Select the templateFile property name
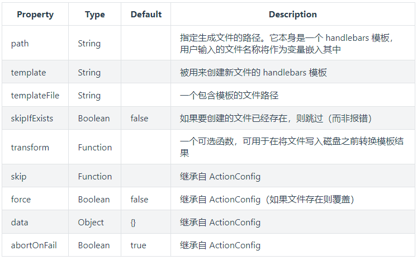417x260 pixels. pyautogui.click(x=35, y=96)
